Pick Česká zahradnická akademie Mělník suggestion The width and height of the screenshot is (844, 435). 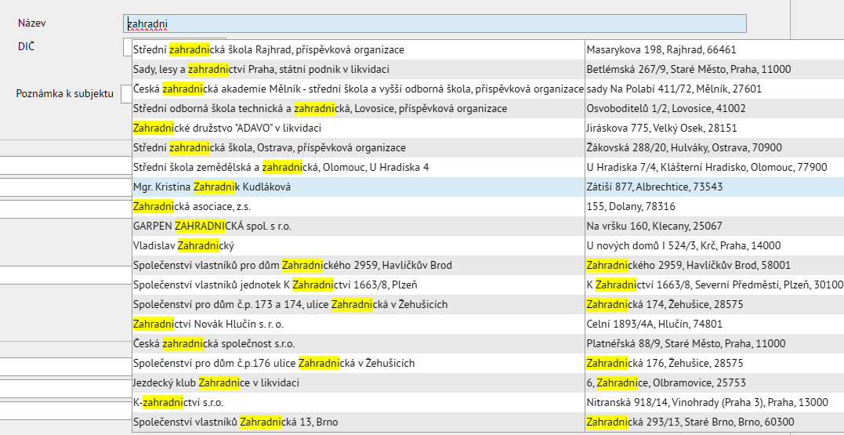358,89
